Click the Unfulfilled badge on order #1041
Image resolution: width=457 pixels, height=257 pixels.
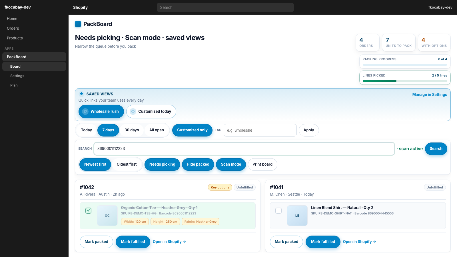tap(435, 187)
